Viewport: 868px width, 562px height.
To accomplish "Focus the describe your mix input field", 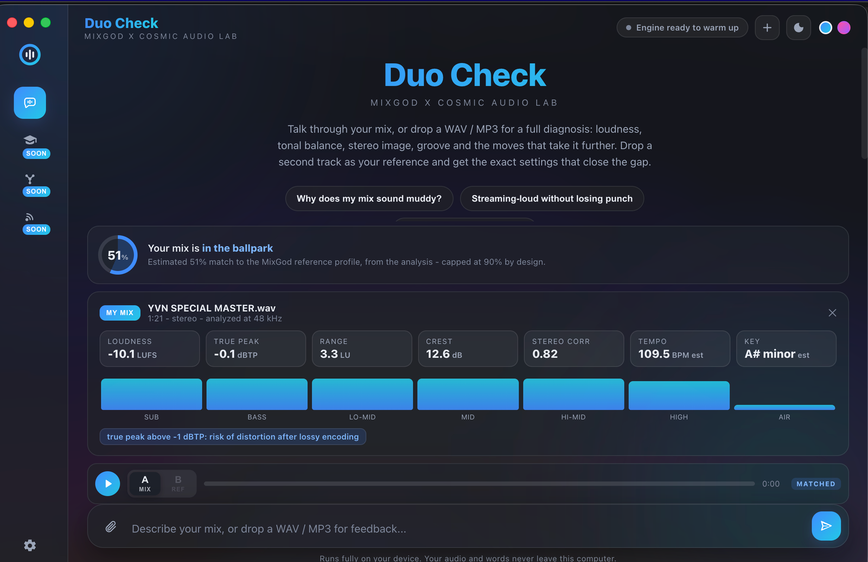I will 467,529.
